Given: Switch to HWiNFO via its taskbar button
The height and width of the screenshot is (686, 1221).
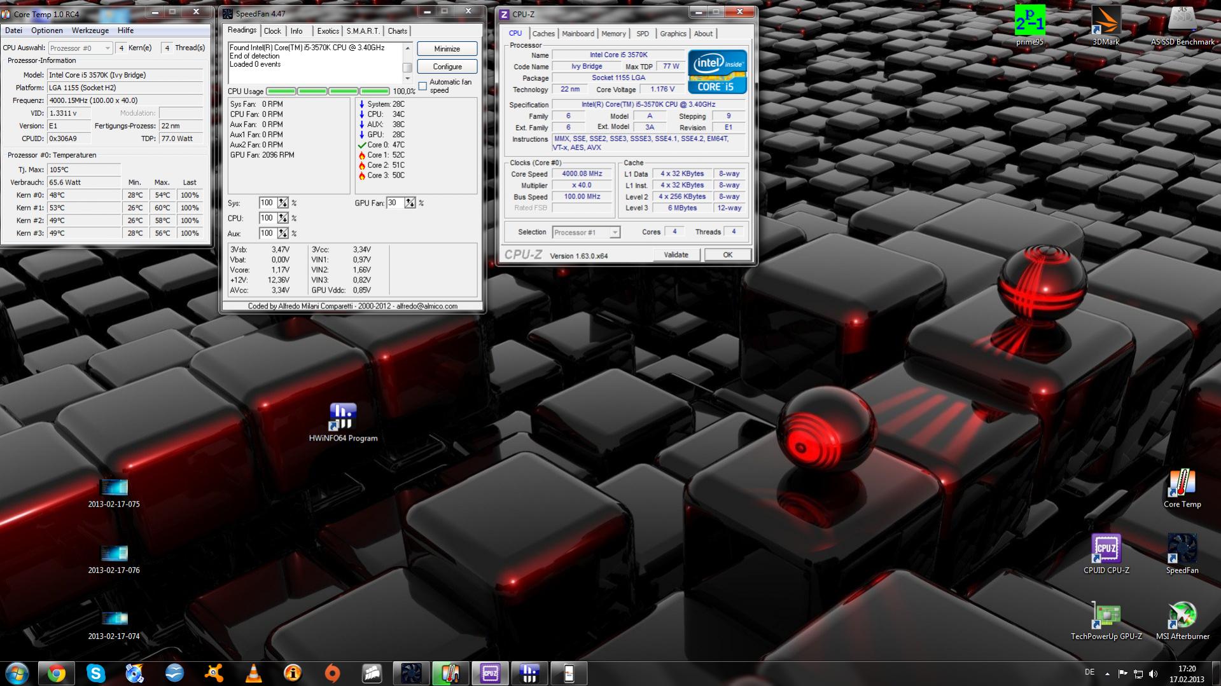Looking at the screenshot, I should pyautogui.click(x=530, y=673).
